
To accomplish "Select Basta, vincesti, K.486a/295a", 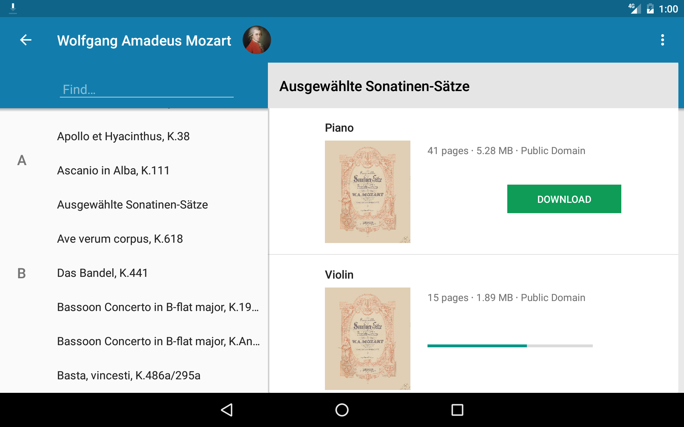I will click(x=129, y=375).
